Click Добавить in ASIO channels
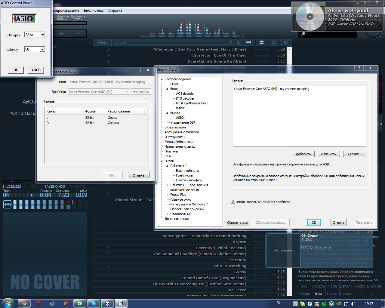 (303, 154)
